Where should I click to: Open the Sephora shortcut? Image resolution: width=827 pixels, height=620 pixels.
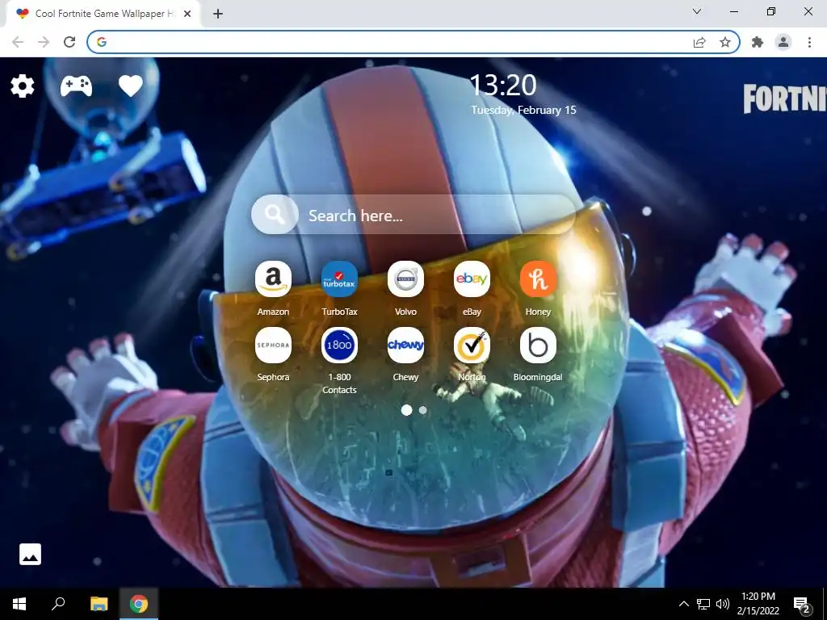click(273, 346)
